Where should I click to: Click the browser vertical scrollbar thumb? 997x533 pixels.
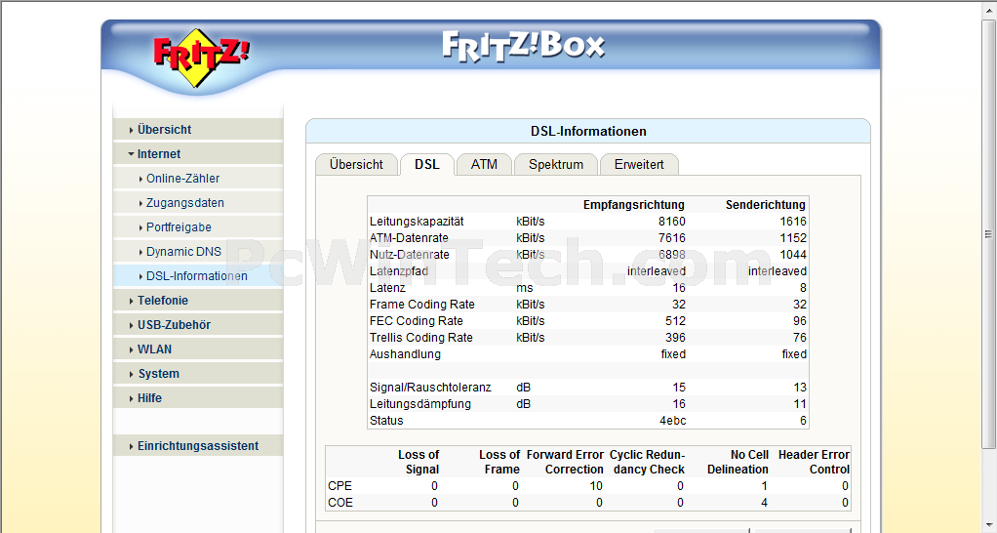(988, 234)
